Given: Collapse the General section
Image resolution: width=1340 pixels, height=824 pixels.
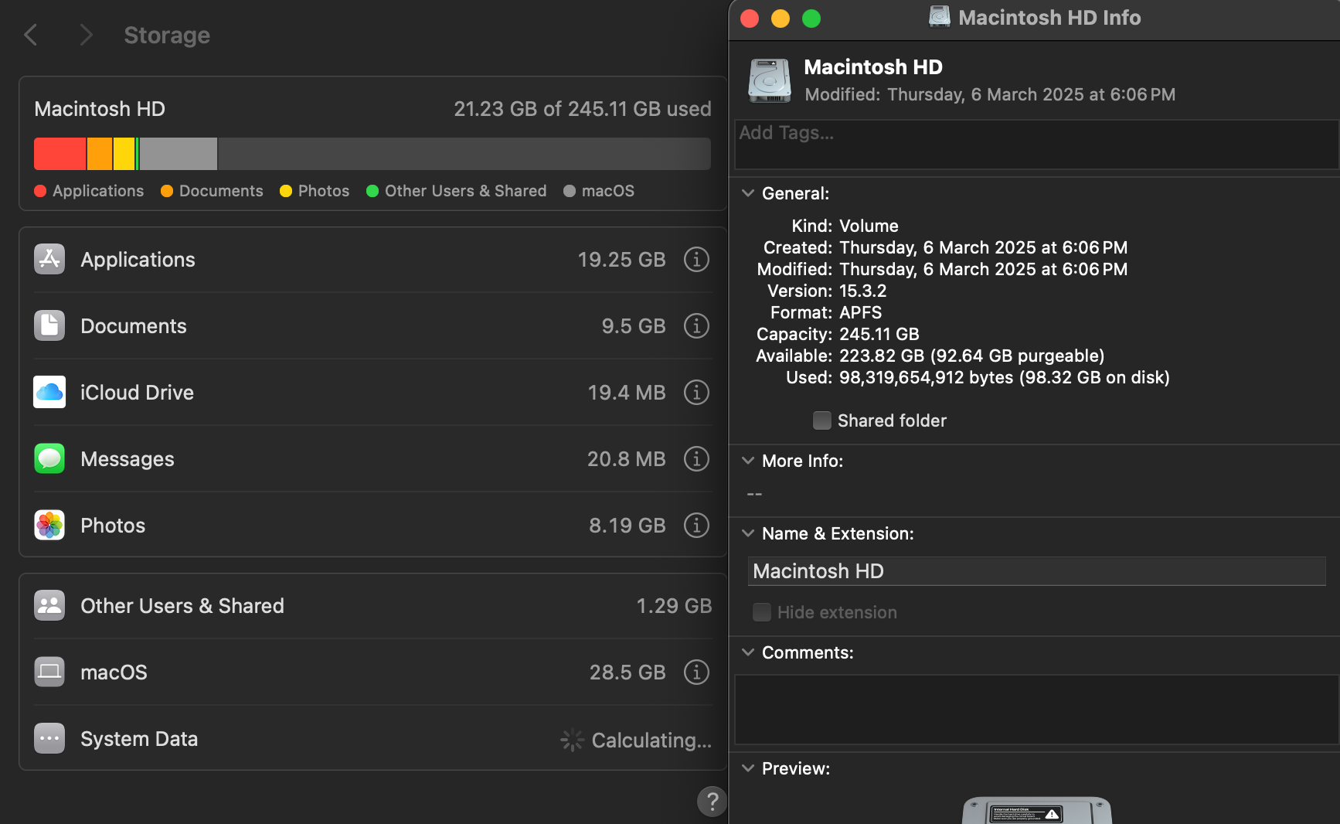Looking at the screenshot, I should [x=748, y=193].
